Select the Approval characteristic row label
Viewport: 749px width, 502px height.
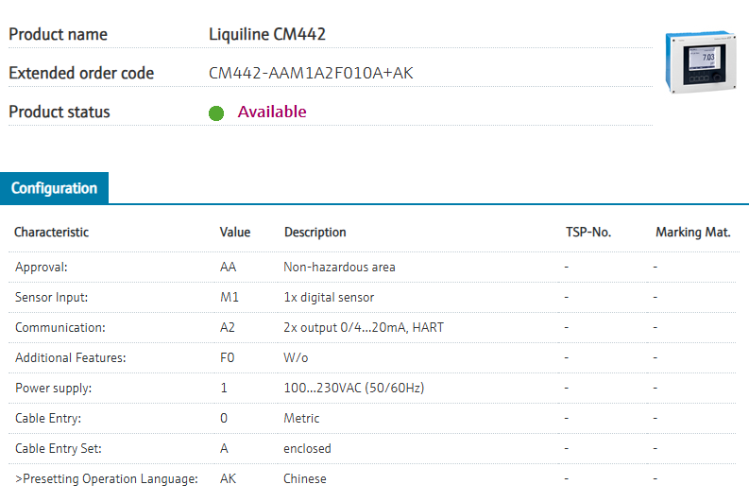pyautogui.click(x=42, y=267)
